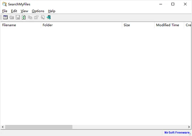Open the Search Options toolbar icon
The height and width of the screenshot is (136, 192).
pos(5,17)
